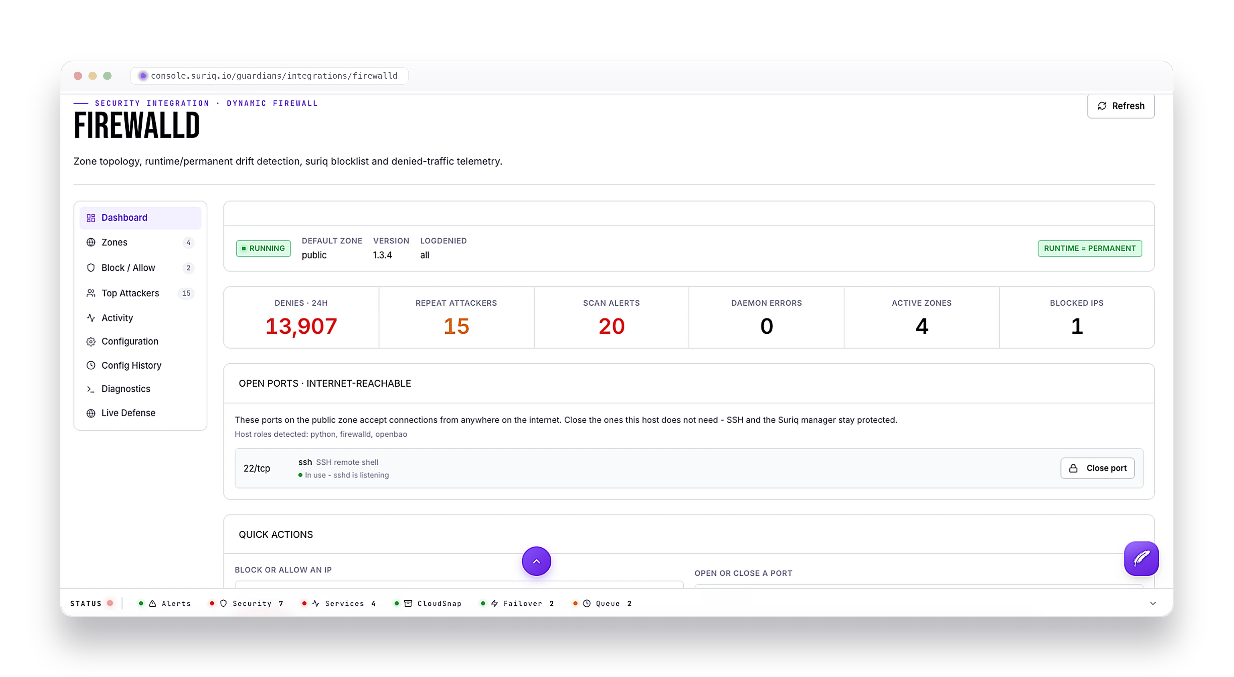This screenshot has height=677, width=1234.
Task: Click the STATUS label in status bar
Action: [86, 603]
